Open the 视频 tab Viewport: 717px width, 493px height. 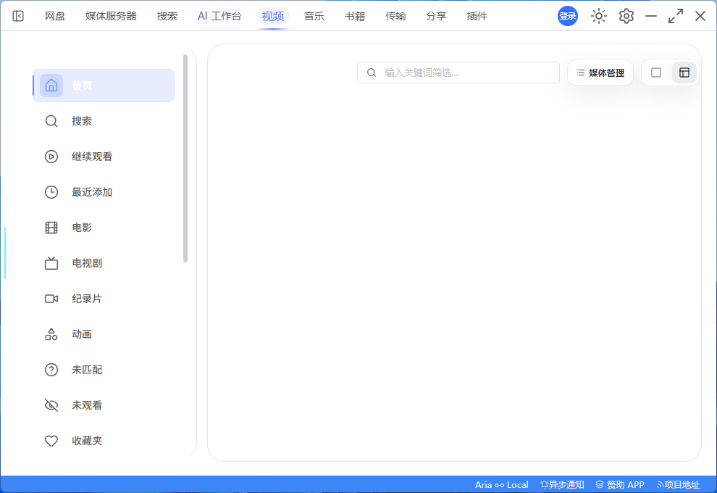click(273, 16)
